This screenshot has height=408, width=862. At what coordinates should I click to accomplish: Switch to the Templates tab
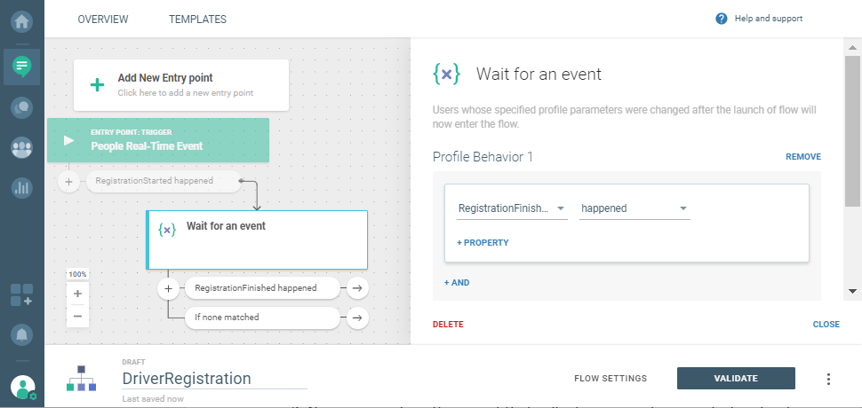point(197,19)
